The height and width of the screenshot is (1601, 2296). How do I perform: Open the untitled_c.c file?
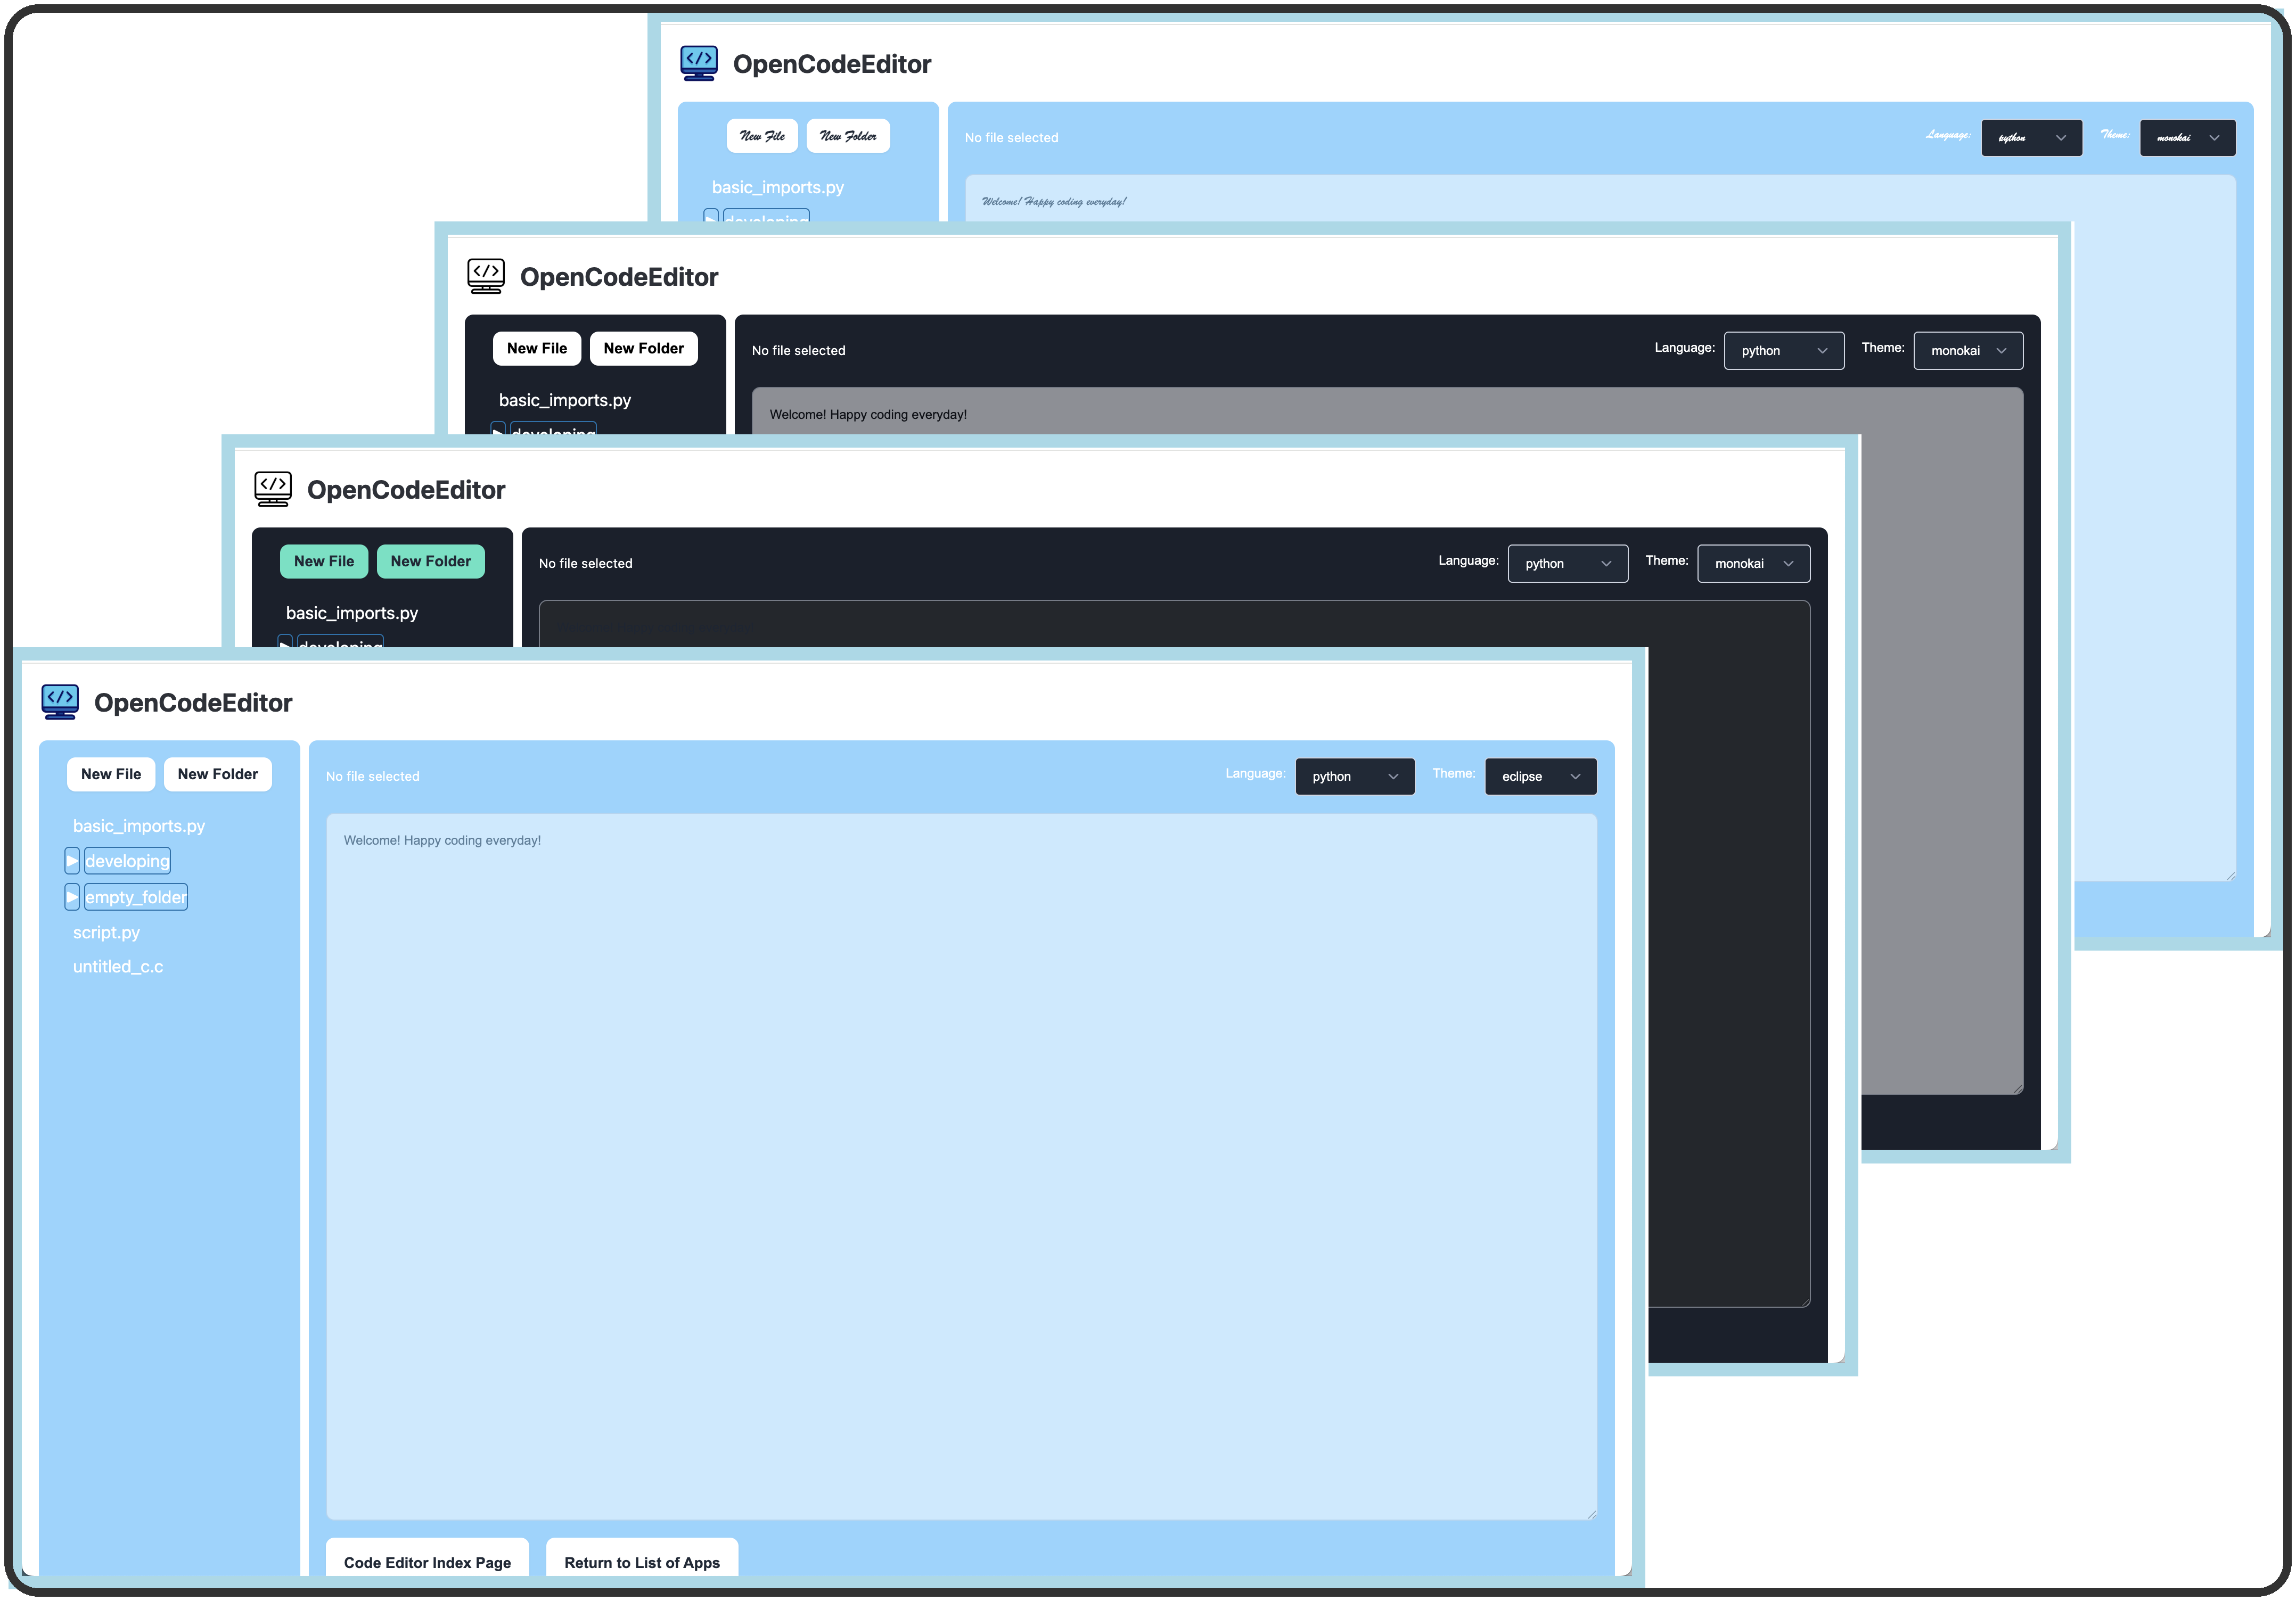tap(118, 967)
